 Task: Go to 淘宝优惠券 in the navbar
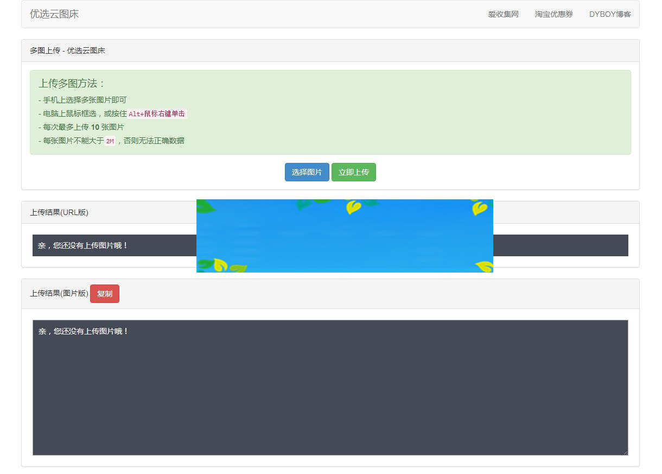(553, 15)
